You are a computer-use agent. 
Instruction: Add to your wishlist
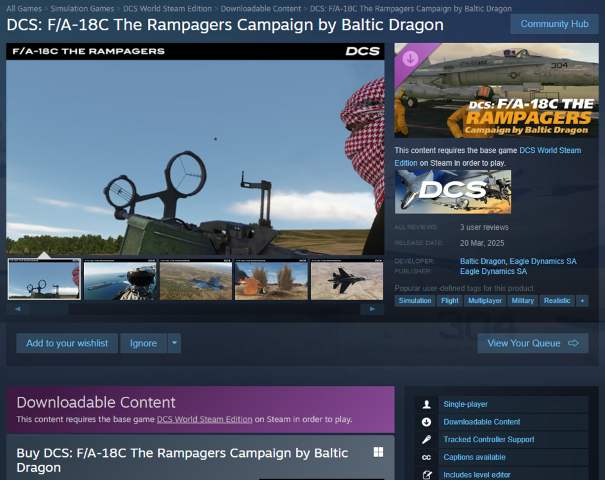click(x=67, y=343)
